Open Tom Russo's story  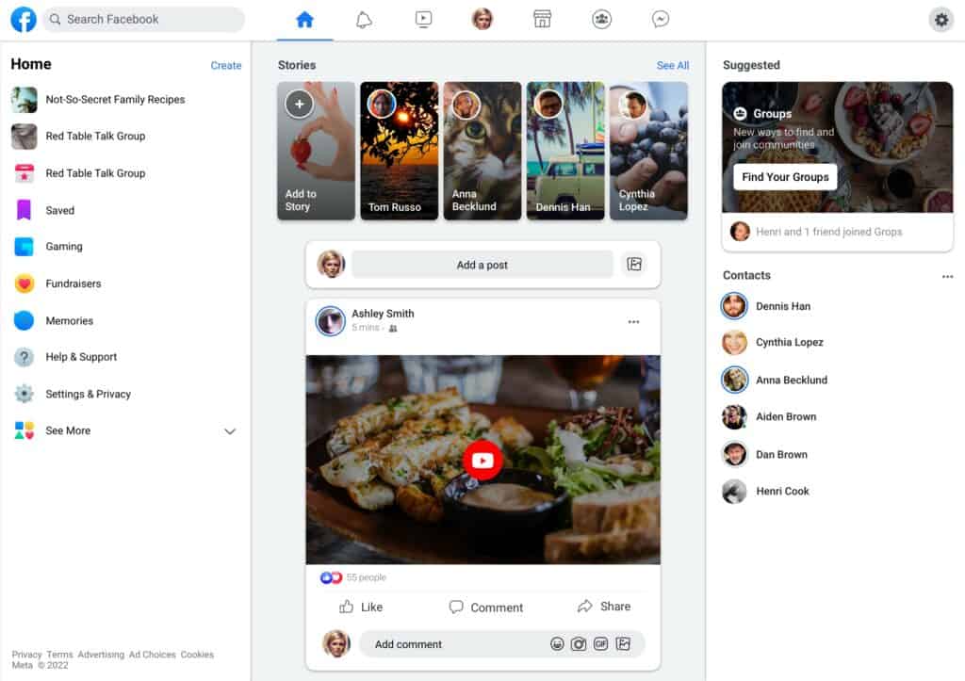point(399,151)
